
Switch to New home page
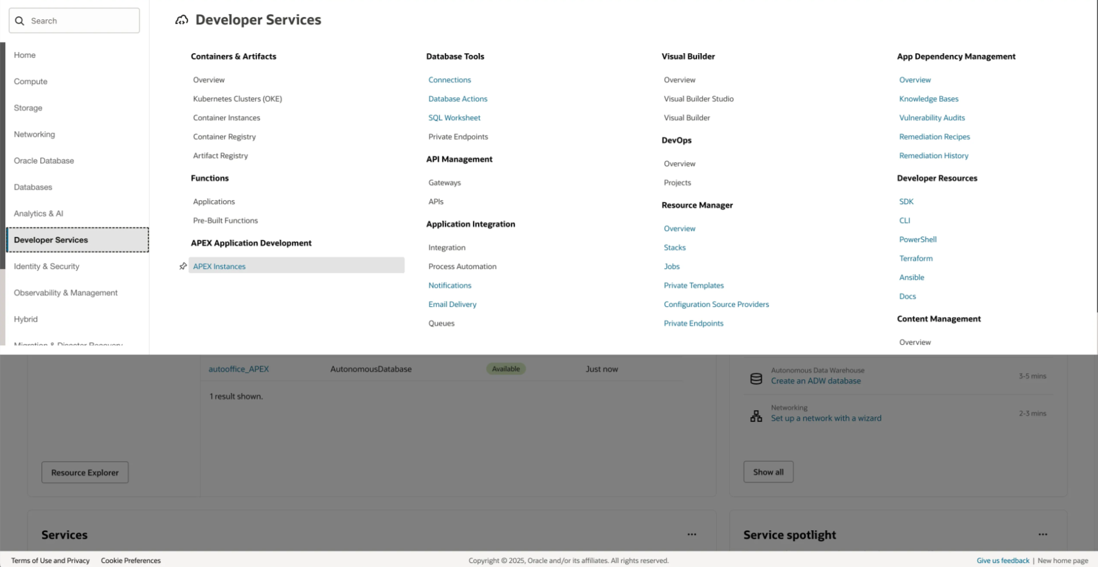tap(1062, 561)
